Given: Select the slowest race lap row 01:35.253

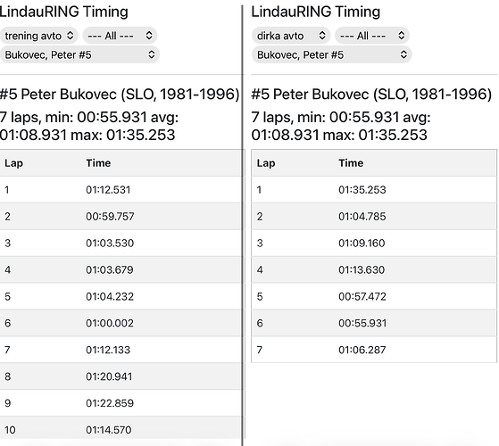Looking at the screenshot, I should pos(374,190).
